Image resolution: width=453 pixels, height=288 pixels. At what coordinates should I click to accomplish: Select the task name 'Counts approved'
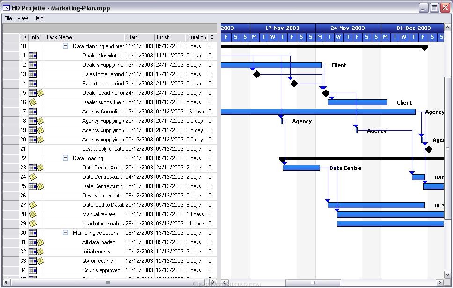click(102, 270)
